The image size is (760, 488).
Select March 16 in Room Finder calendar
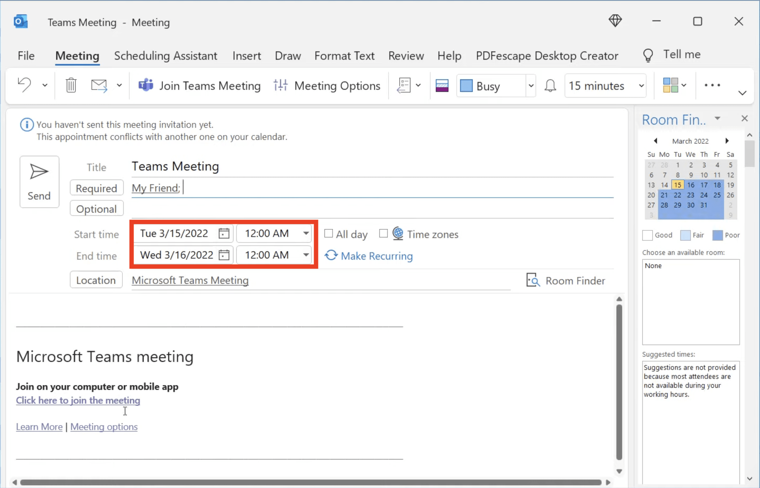[x=691, y=185]
